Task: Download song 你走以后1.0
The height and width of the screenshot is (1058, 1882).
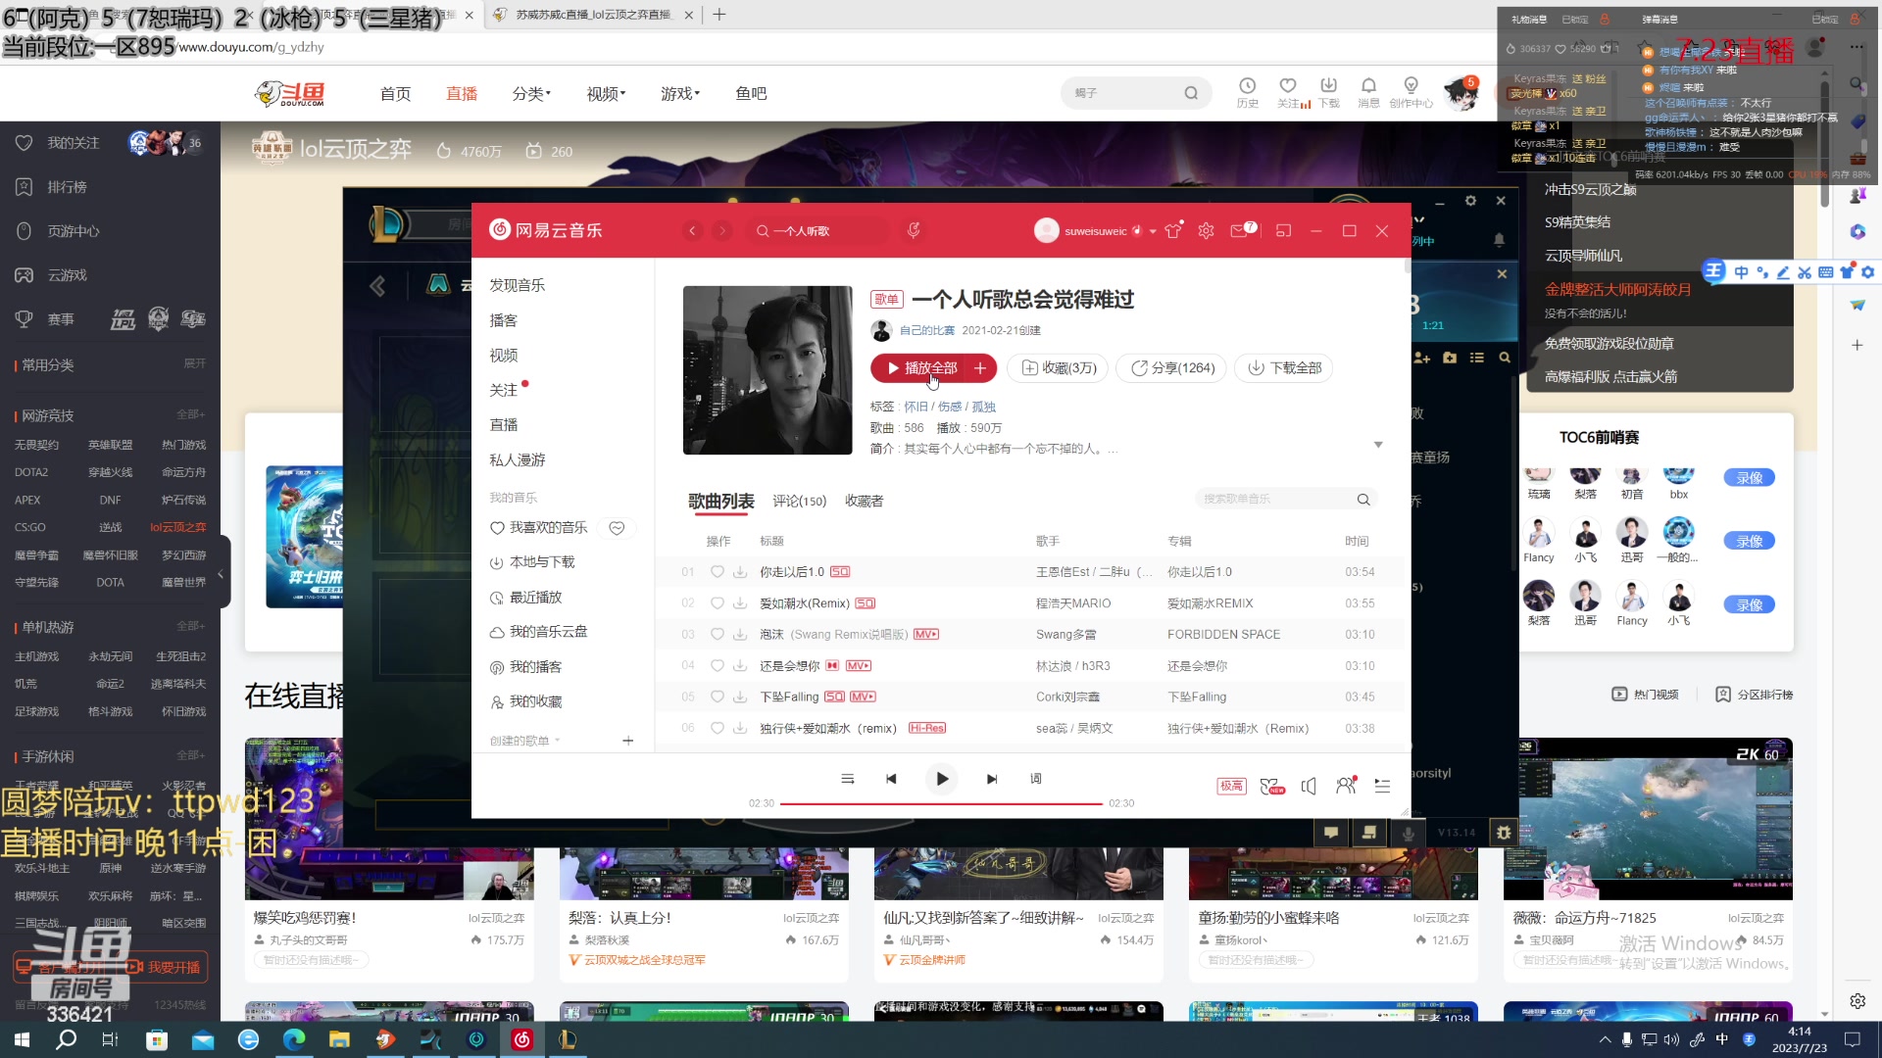Action: coord(740,572)
